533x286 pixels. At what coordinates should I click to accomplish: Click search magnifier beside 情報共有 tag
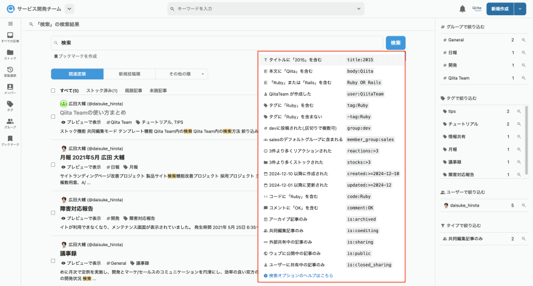(x=519, y=137)
